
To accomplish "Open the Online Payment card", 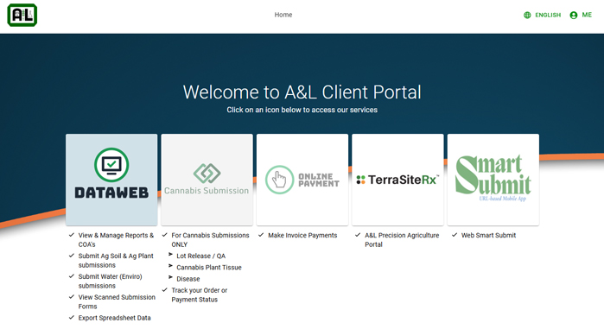I will (x=302, y=180).
